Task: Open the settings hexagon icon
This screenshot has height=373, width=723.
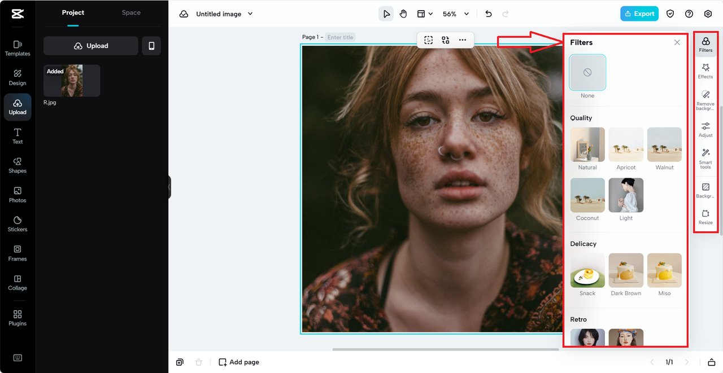Action: tap(708, 14)
